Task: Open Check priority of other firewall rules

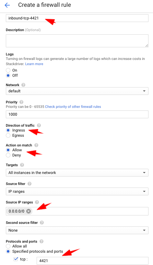Action: 73,107
